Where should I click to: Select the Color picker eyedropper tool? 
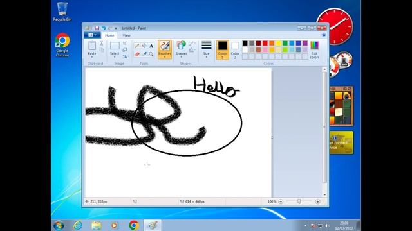(144, 54)
